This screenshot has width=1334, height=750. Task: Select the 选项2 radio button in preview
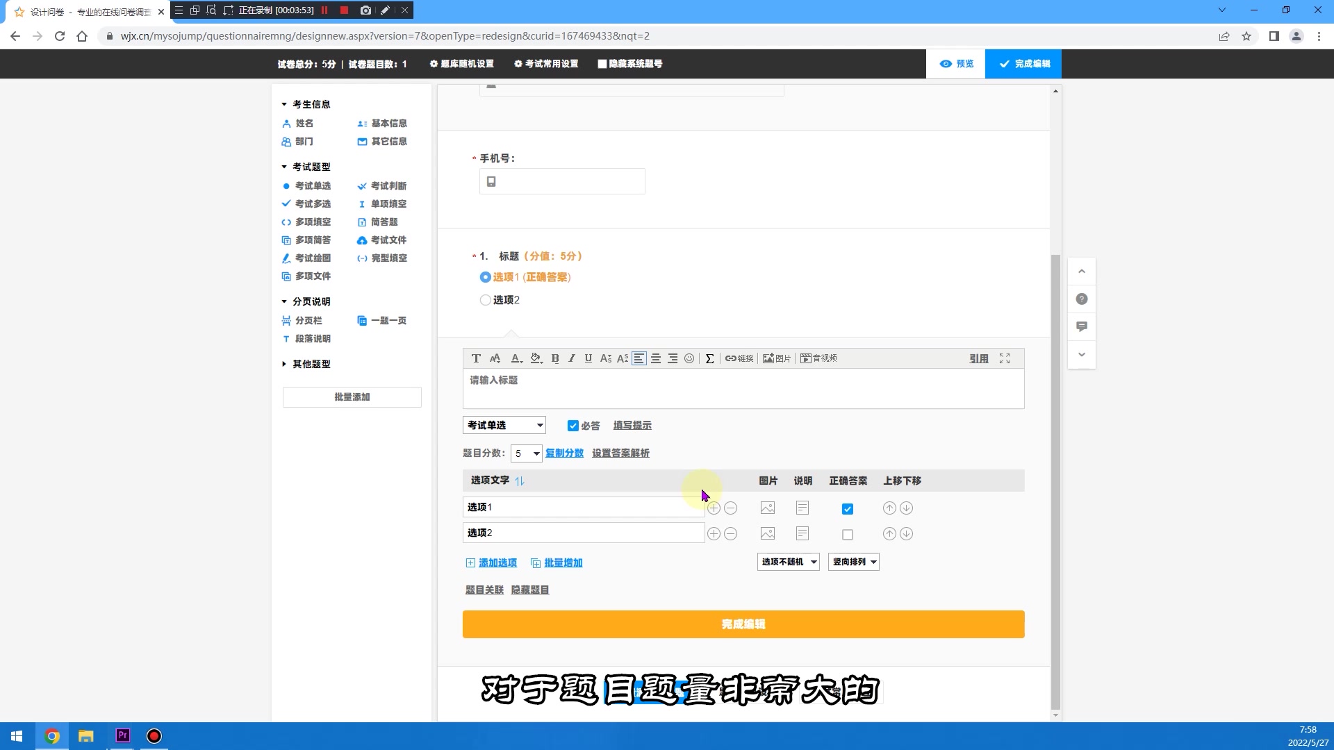[x=486, y=300]
